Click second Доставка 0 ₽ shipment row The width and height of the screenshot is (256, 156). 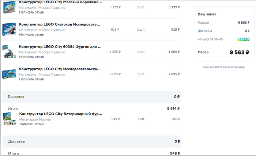[x=92, y=141]
